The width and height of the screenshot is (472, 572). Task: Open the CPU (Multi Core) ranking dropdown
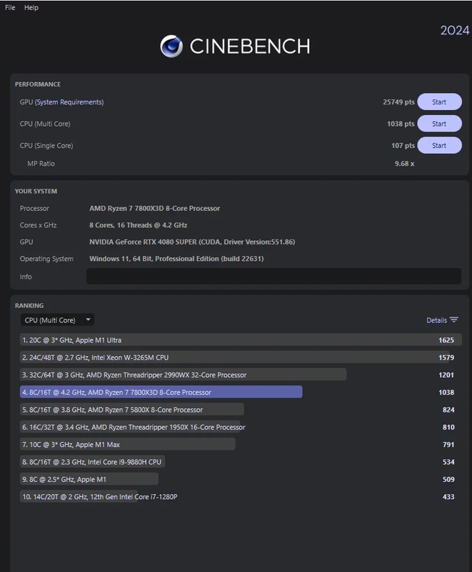pyautogui.click(x=57, y=320)
